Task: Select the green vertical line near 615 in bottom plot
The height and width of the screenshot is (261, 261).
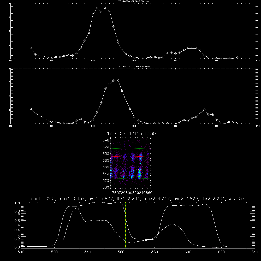Action: click(x=213, y=225)
